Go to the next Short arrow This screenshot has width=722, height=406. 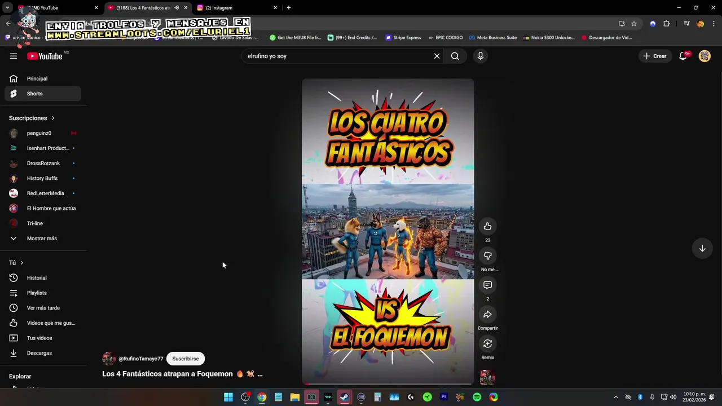(702, 249)
